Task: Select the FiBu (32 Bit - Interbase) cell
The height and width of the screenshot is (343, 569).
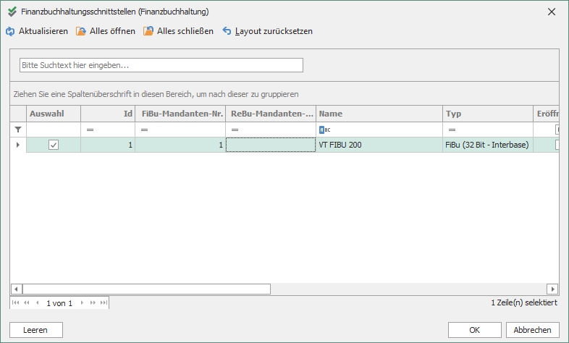Action: tap(488, 145)
